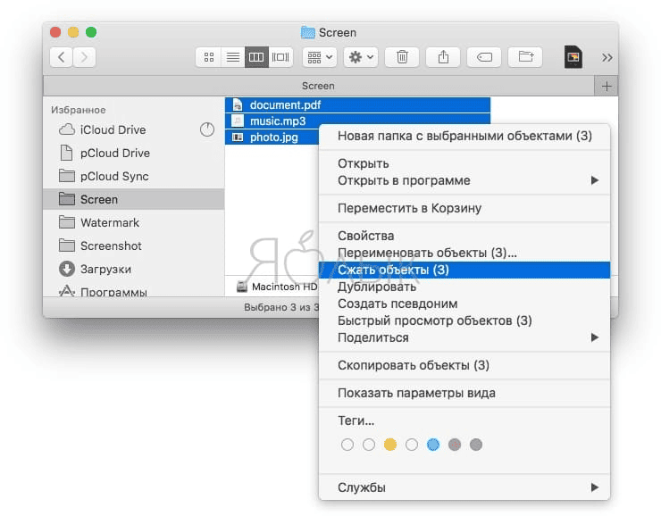
Task: Select Screen folder in sidebar
Action: pyautogui.click(x=134, y=199)
